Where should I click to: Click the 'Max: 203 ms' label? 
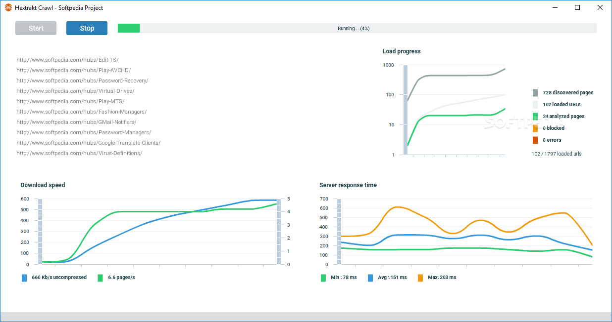(x=442, y=278)
